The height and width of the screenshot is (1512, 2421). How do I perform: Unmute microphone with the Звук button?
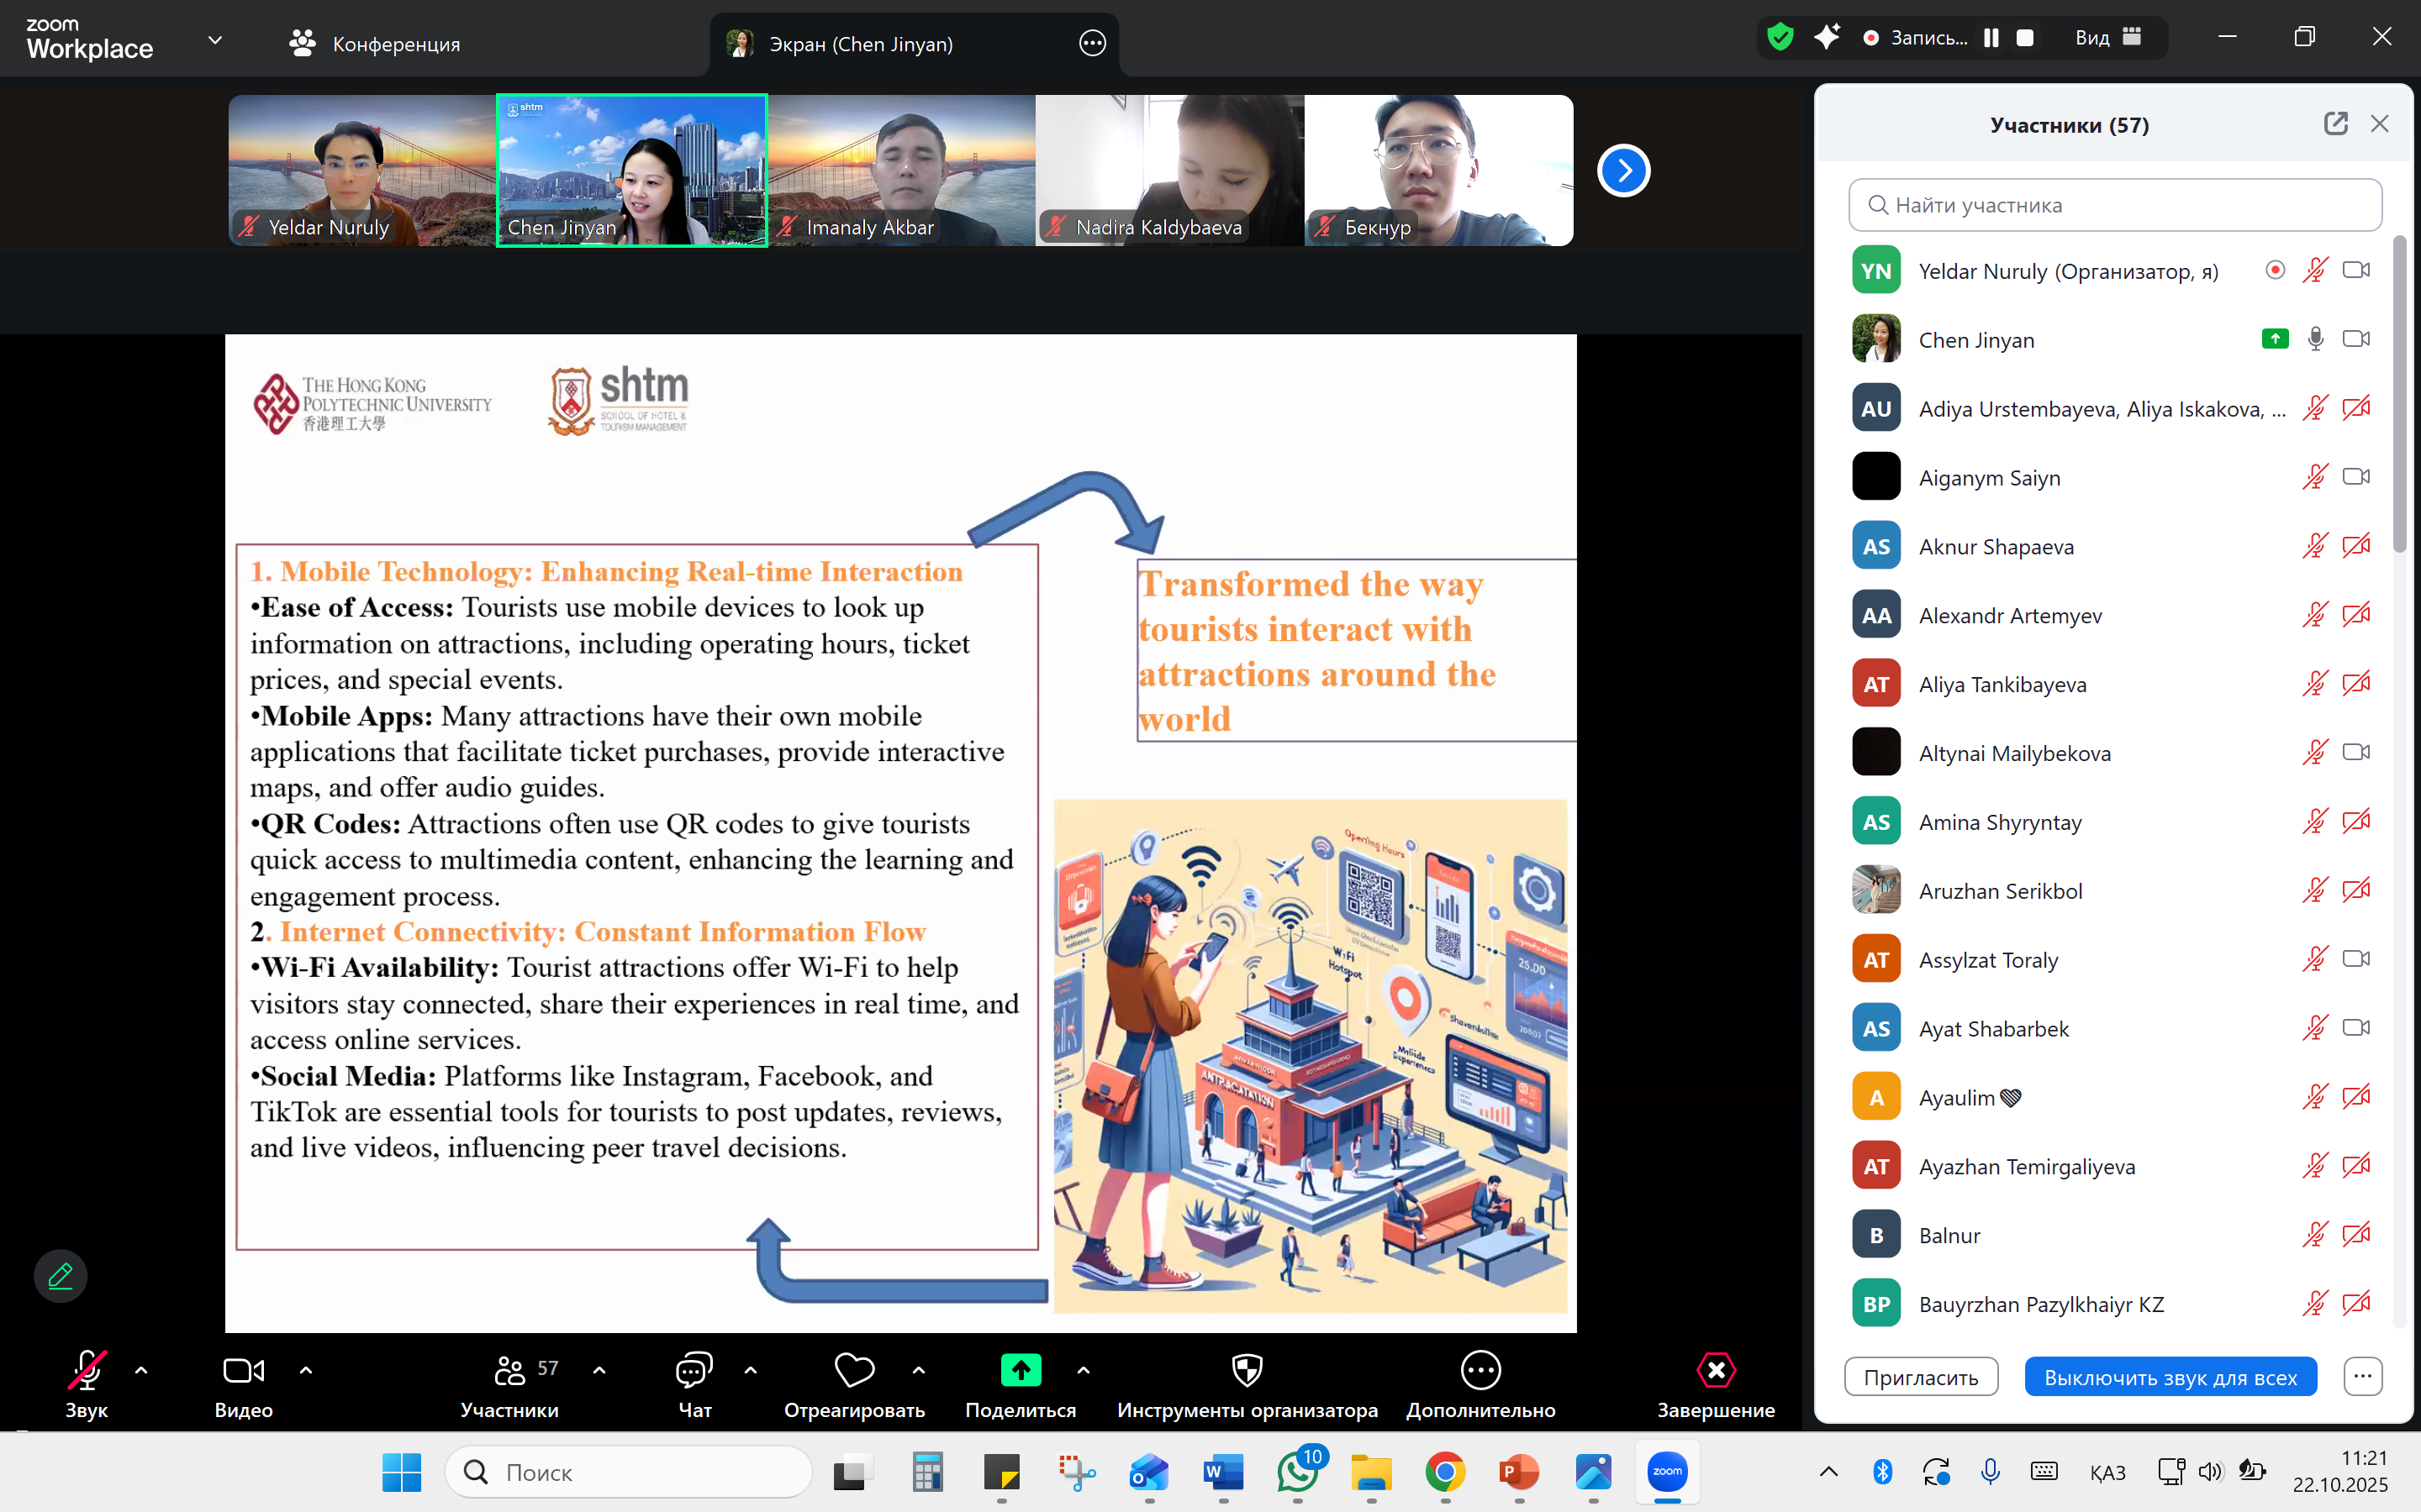coord(86,1371)
